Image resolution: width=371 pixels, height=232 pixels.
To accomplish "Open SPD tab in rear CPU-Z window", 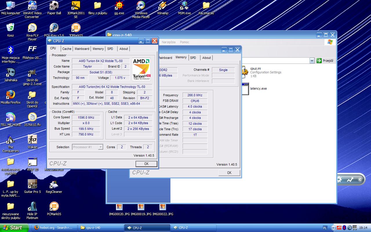I will tap(193, 58).
